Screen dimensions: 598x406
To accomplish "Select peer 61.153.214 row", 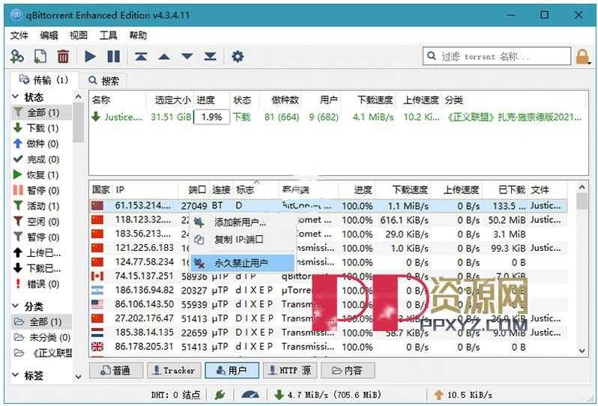I will (328, 206).
